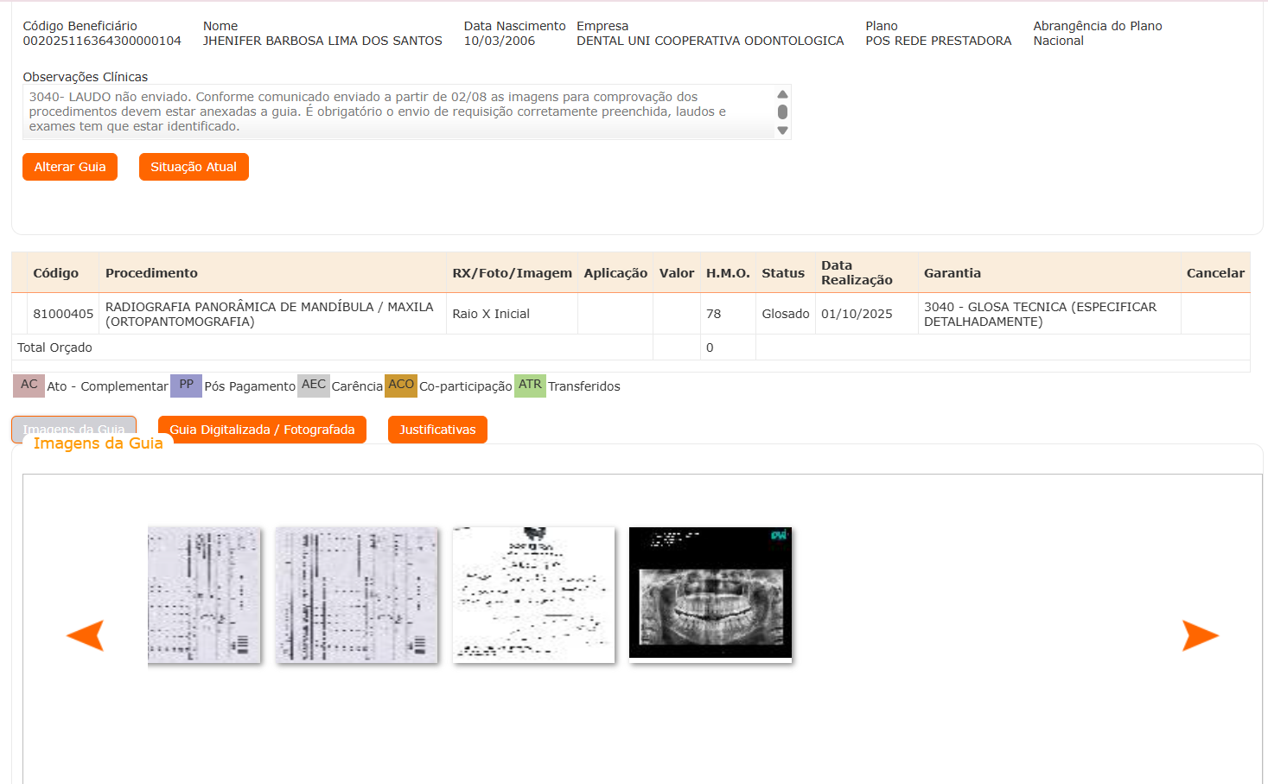Click the Nacional coverage value
Viewport: 1268px width, 784px height.
(x=1059, y=41)
